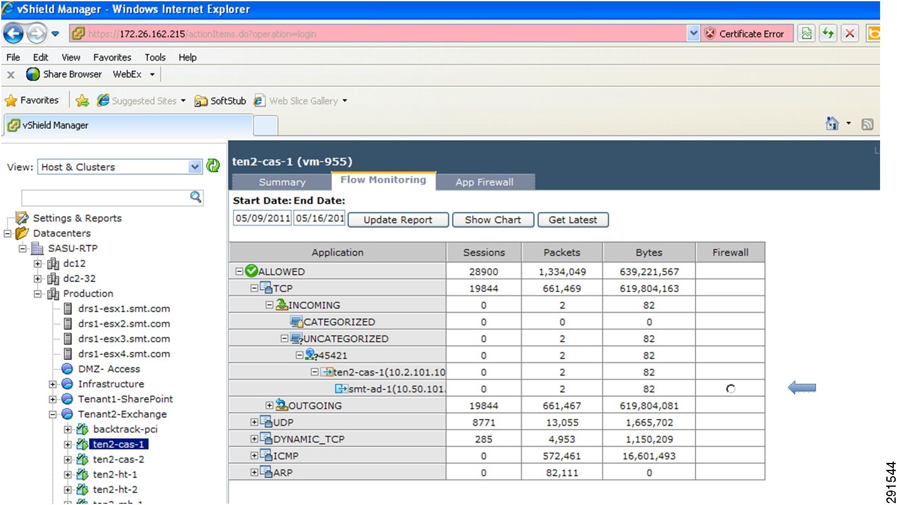The image size is (897, 505).
Task: Click the search magnifier icon in tree panel
Action: coord(196,197)
